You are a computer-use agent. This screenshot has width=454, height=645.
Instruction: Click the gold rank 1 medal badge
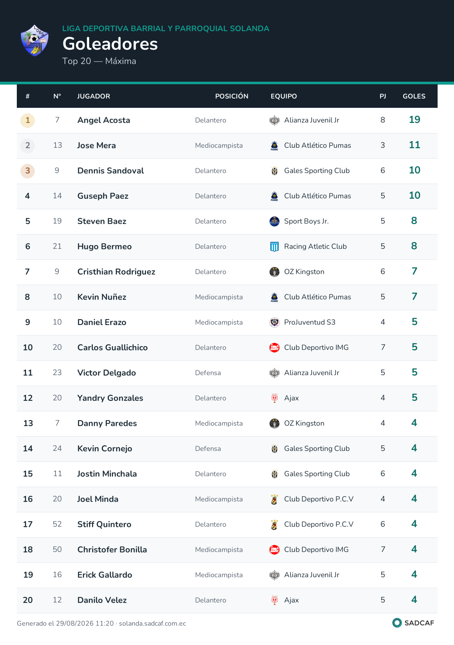coord(28,120)
